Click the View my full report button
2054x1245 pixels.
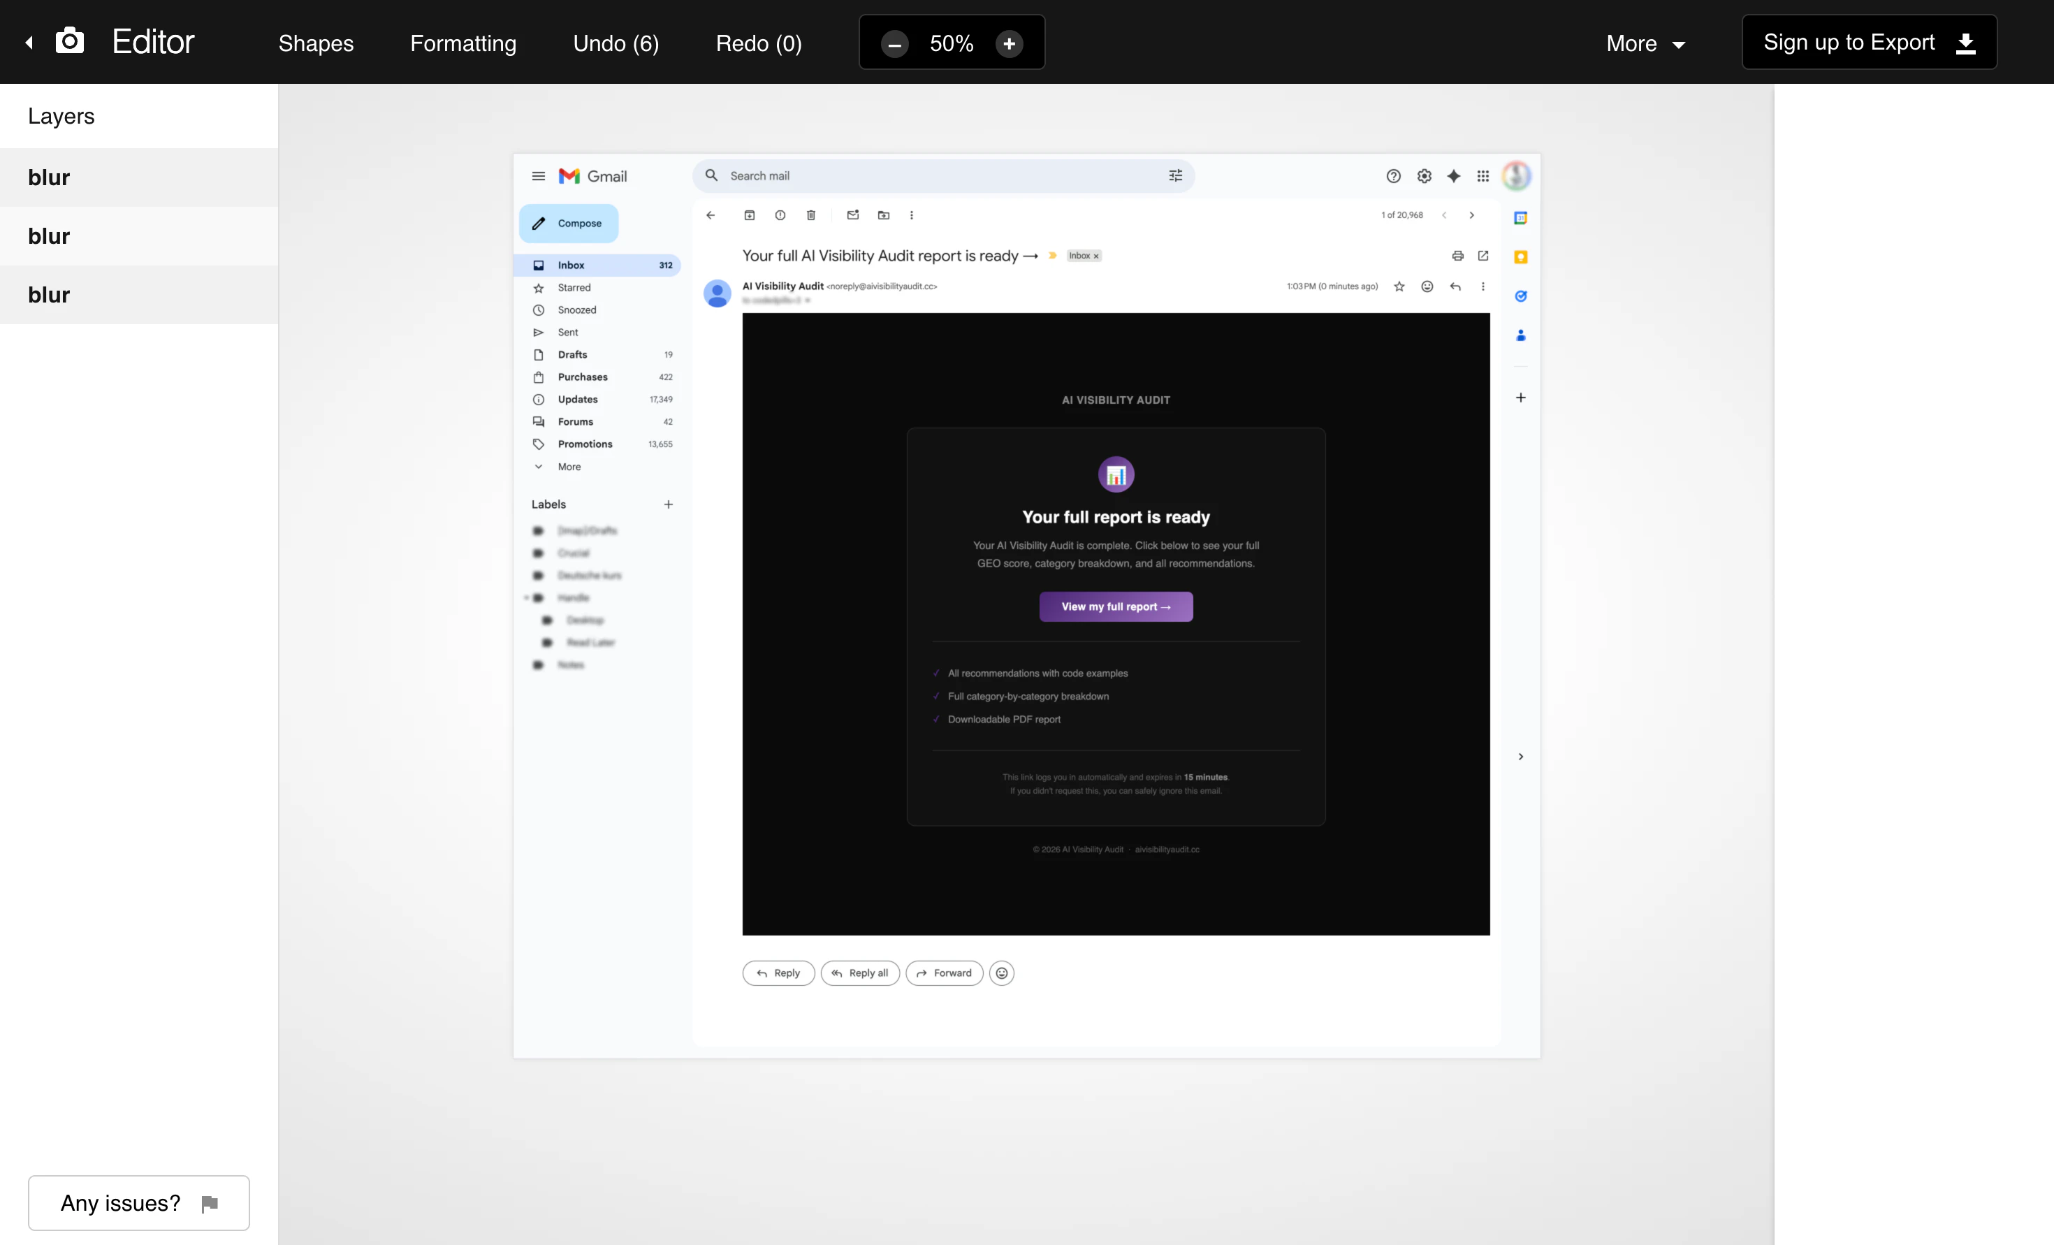click(x=1115, y=606)
